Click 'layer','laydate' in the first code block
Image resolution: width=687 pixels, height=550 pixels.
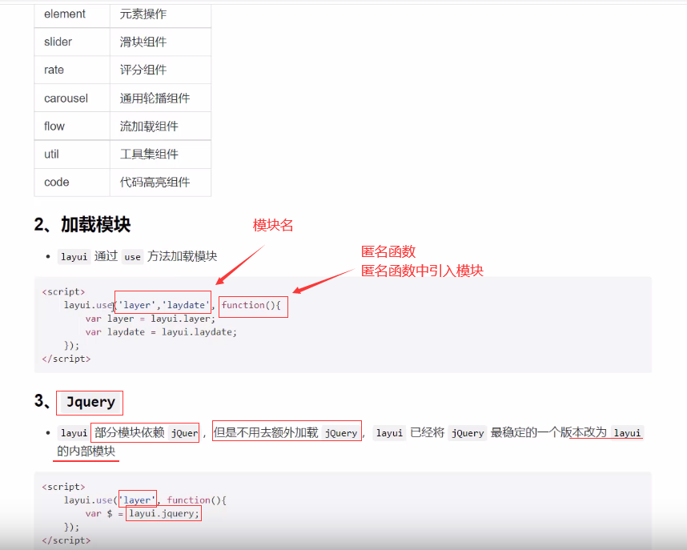164,305
